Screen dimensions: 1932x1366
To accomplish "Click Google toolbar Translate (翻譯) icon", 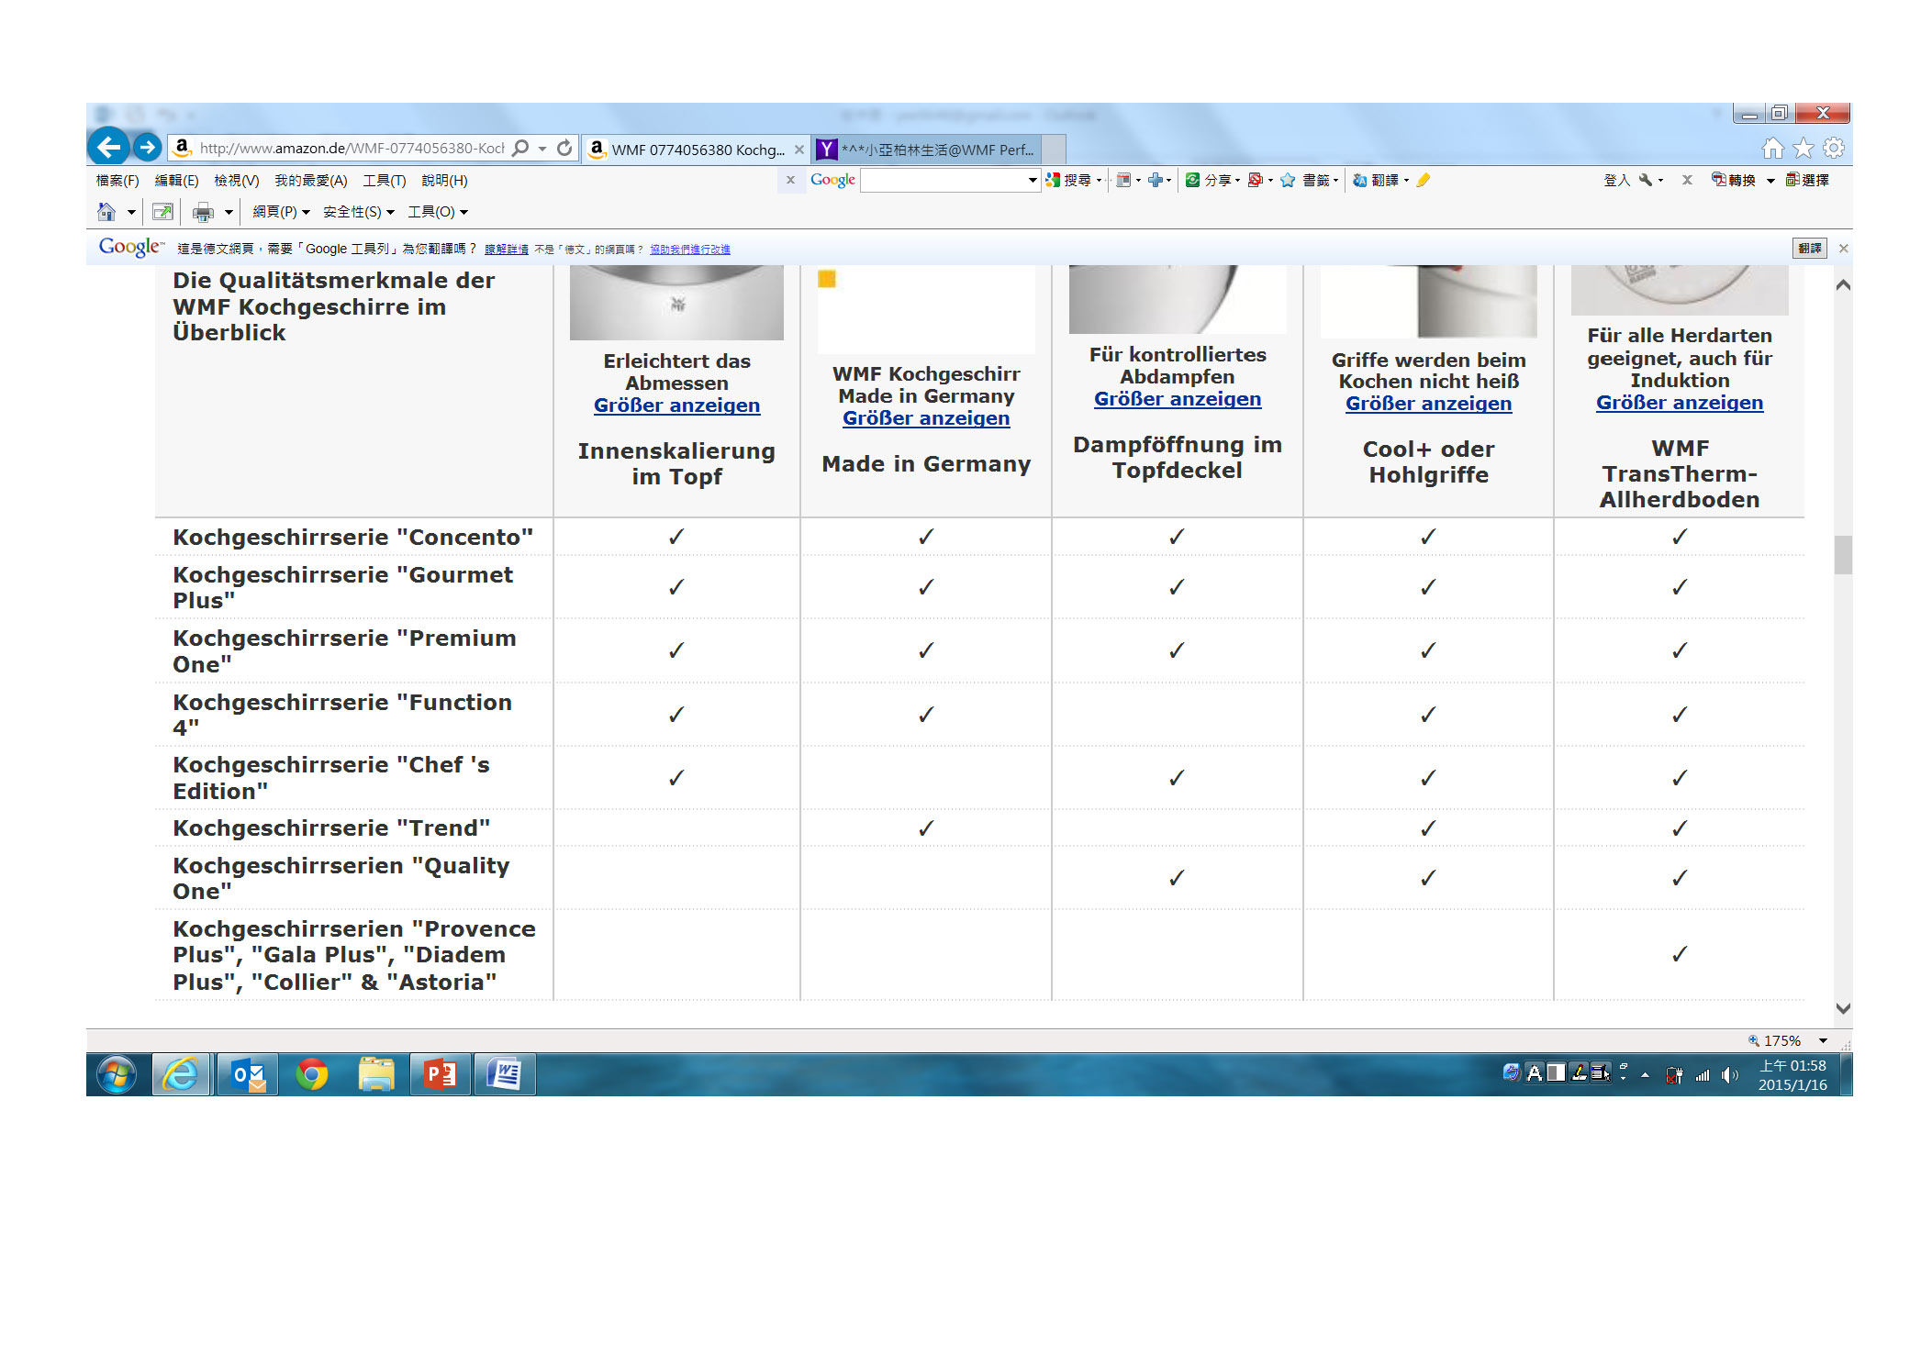I will pos(1359,180).
